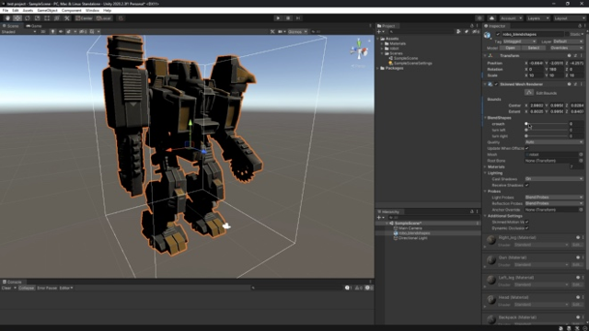589x331 pixels.
Task: Open the GameObject menu
Action: (x=47, y=10)
